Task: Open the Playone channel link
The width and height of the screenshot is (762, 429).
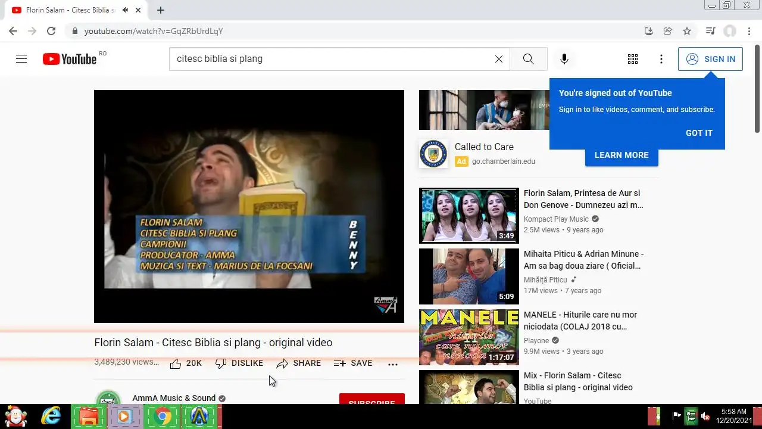Action: coord(536,340)
